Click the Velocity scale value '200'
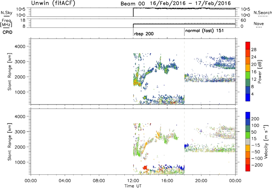The image size is (272, 188). point(255,119)
